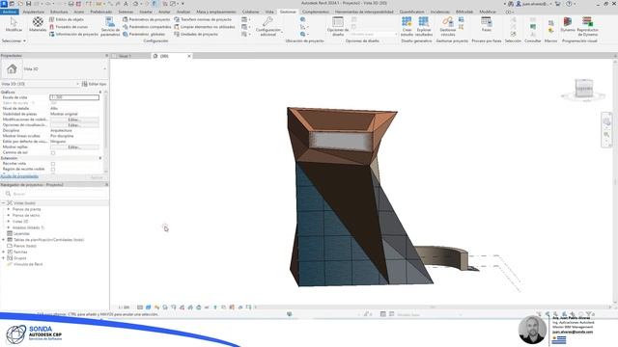Select the Modificar tool
The height and width of the screenshot is (347, 618).
click(14, 24)
